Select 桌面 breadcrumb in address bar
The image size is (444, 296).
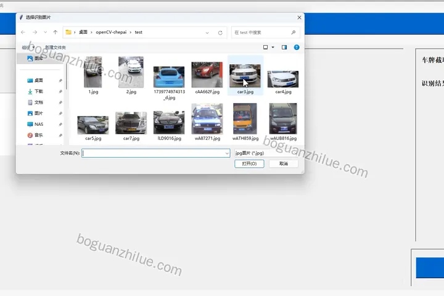tap(83, 32)
